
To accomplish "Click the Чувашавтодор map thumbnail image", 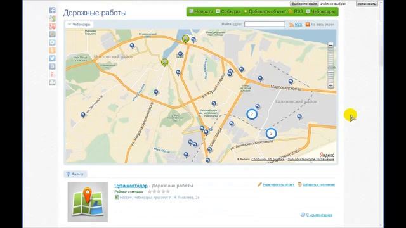I will (x=88, y=202).
